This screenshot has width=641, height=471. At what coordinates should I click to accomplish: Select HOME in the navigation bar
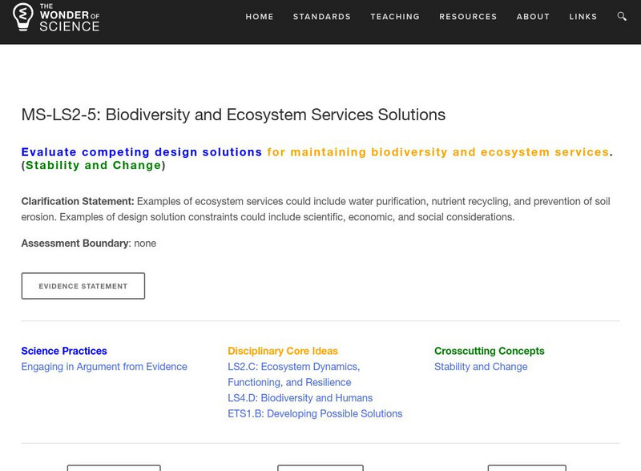[x=258, y=16]
